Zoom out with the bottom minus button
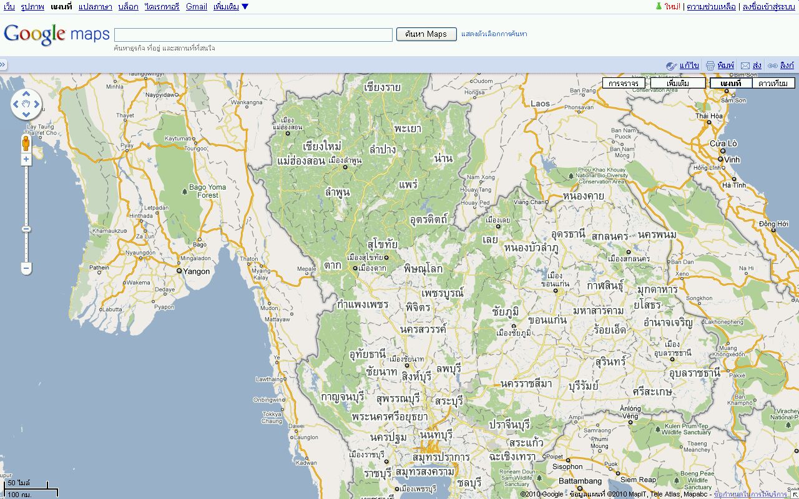The image size is (799, 499). point(26,269)
